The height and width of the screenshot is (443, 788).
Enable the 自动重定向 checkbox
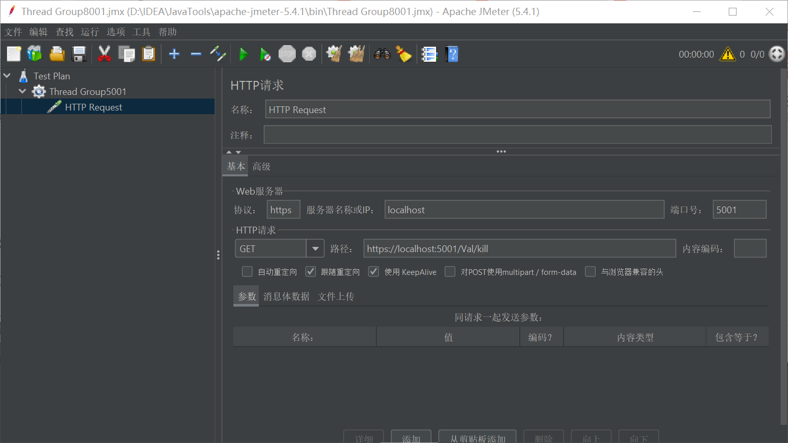[247, 272]
